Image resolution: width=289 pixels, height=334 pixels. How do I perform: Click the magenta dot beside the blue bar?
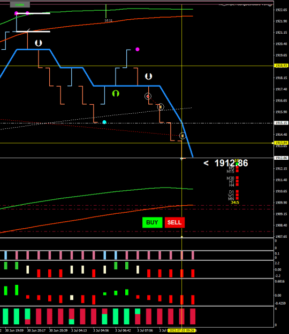[x=138, y=49]
